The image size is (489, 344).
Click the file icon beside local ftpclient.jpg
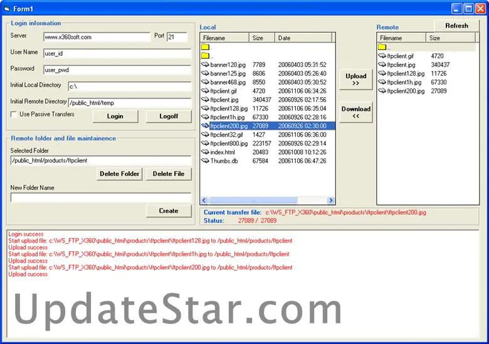[x=205, y=100]
